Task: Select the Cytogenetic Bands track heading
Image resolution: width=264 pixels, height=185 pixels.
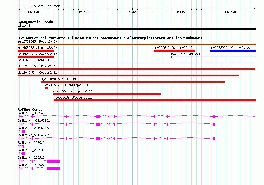Action: click(35, 22)
